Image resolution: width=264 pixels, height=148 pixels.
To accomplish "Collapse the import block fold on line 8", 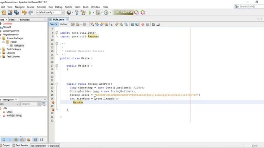I will 57,33.
